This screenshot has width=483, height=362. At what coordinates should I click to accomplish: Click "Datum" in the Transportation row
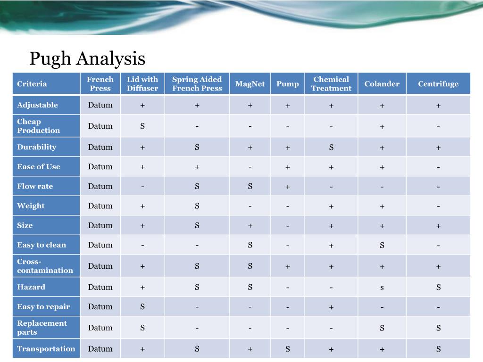coord(100,349)
